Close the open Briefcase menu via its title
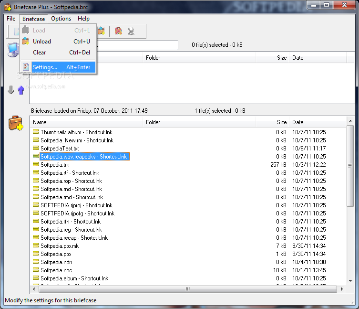This screenshot has width=359, height=309. [34, 19]
